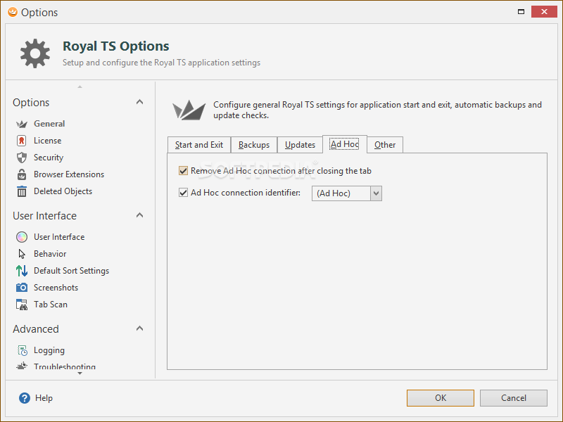
Task: Click the Advanced section header text
Action: 36,328
